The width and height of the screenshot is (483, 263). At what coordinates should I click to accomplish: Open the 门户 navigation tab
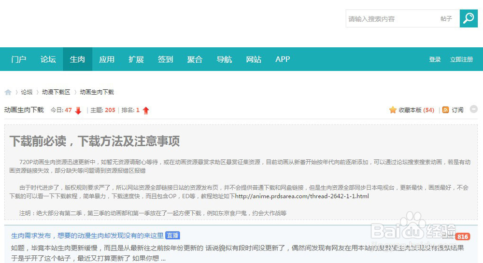click(18, 59)
